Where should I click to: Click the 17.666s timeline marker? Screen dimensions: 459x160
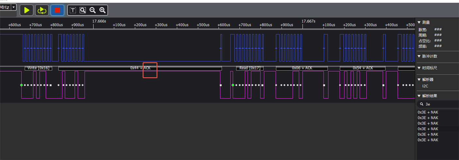point(99,21)
